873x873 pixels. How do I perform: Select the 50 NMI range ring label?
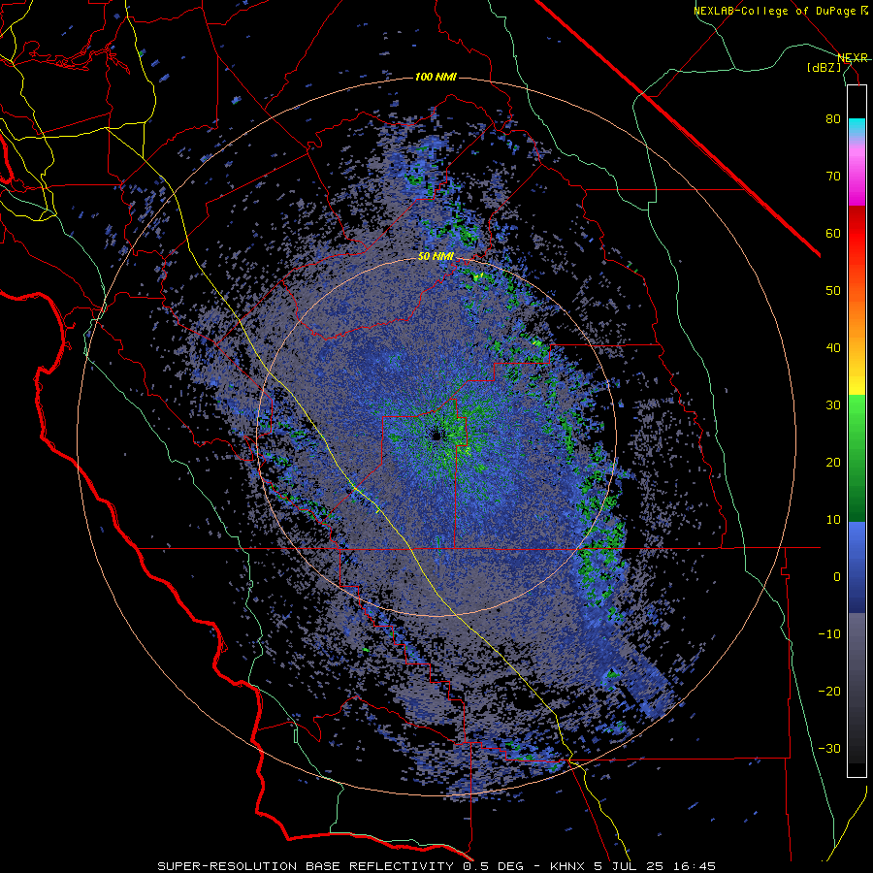click(x=436, y=257)
